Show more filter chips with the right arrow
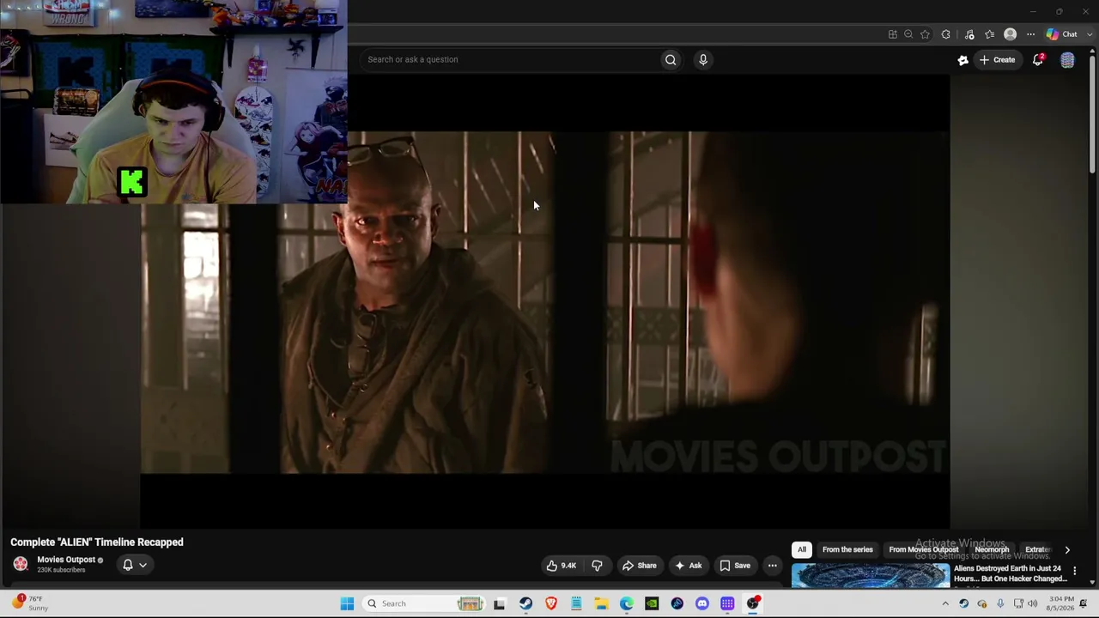This screenshot has height=618, width=1099. tap(1067, 549)
